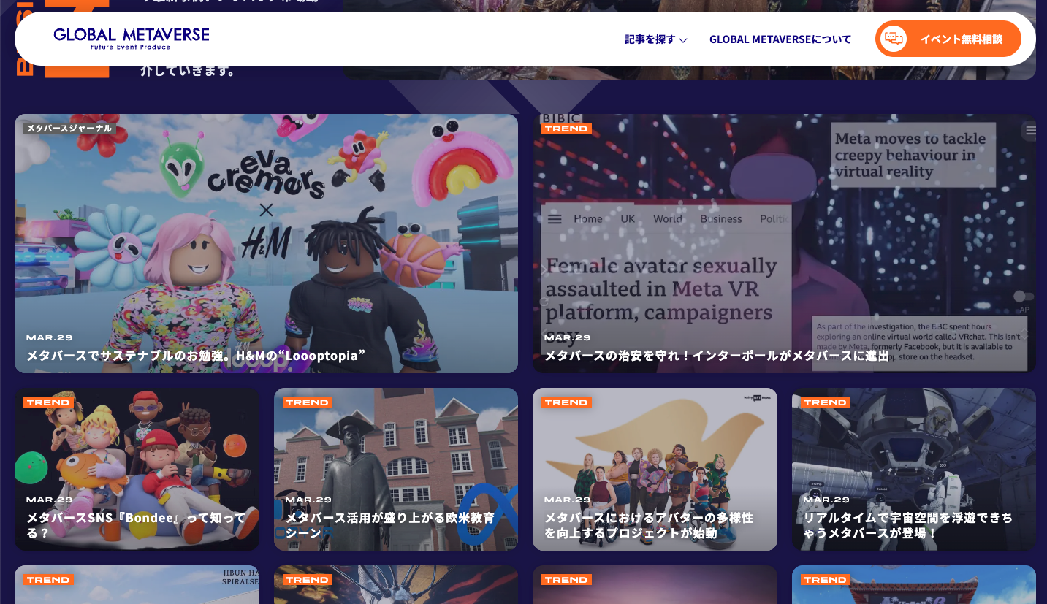Click the イベント無料相談 button
The image size is (1047, 604).
948,38
